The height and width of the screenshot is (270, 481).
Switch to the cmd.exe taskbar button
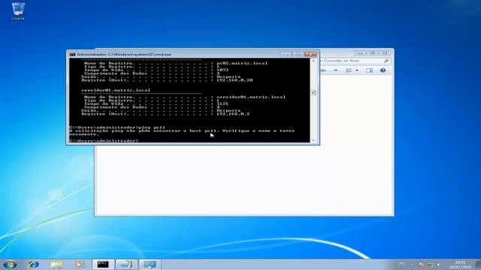click(103, 264)
